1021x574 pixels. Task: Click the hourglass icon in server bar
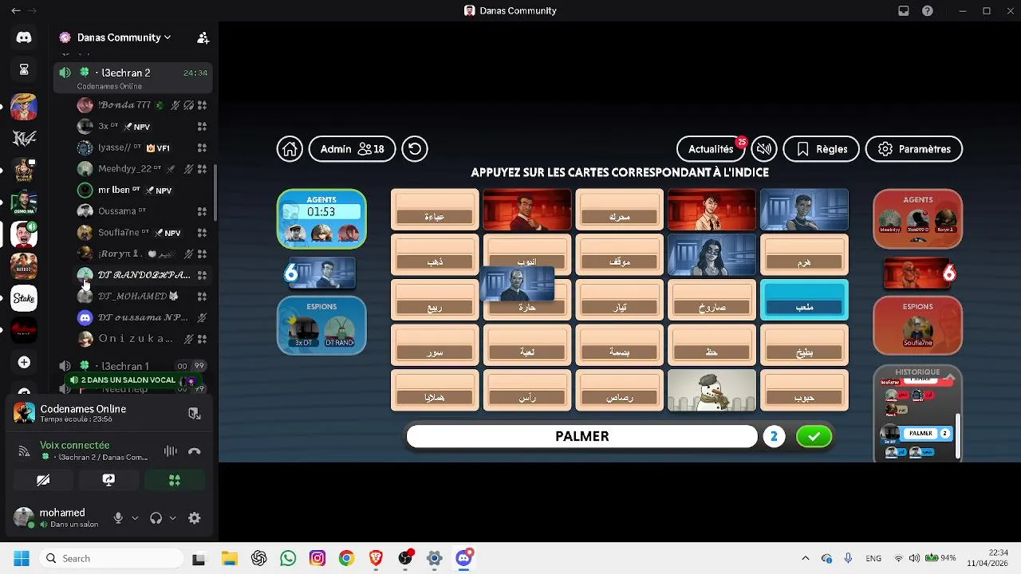[24, 70]
